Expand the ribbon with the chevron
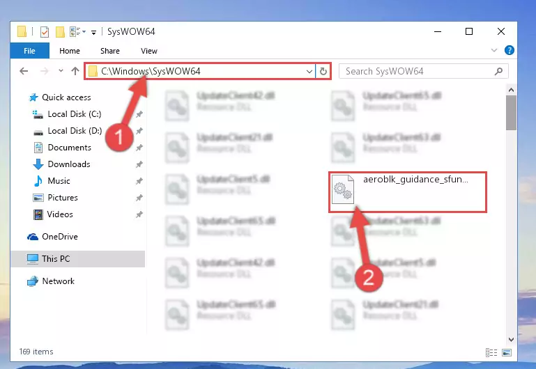Image resolution: width=536 pixels, height=369 pixels. (x=493, y=51)
